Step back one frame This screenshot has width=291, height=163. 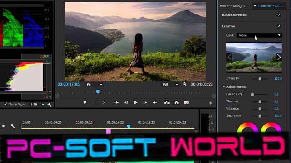point(126,102)
